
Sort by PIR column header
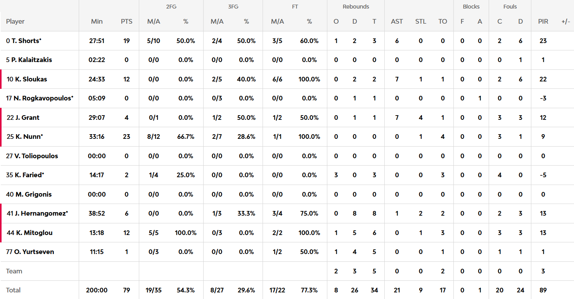pos(543,21)
